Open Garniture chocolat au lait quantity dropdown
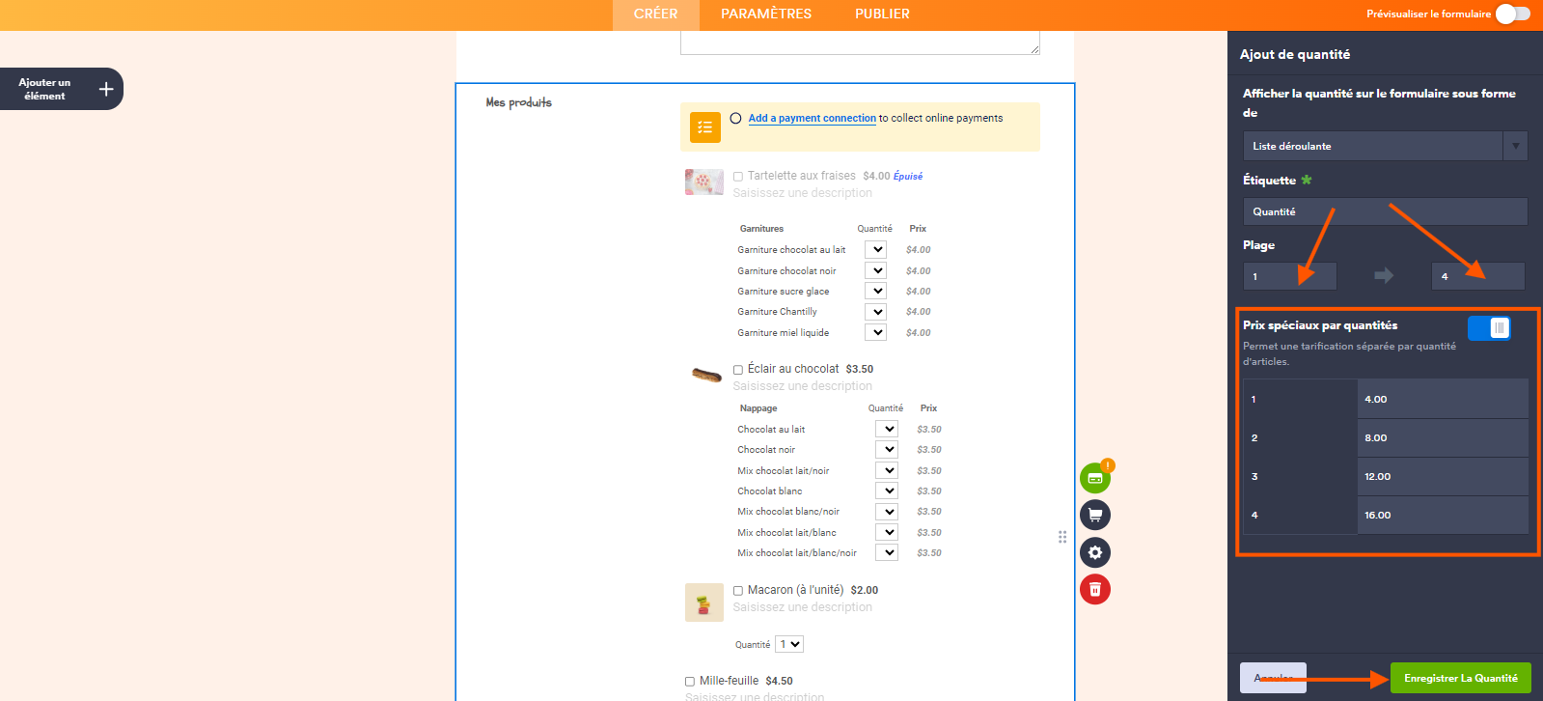 pos(875,249)
